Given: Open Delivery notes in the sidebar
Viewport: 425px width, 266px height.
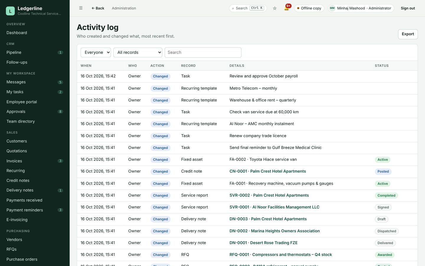Looking at the screenshot, I should 35,190.
